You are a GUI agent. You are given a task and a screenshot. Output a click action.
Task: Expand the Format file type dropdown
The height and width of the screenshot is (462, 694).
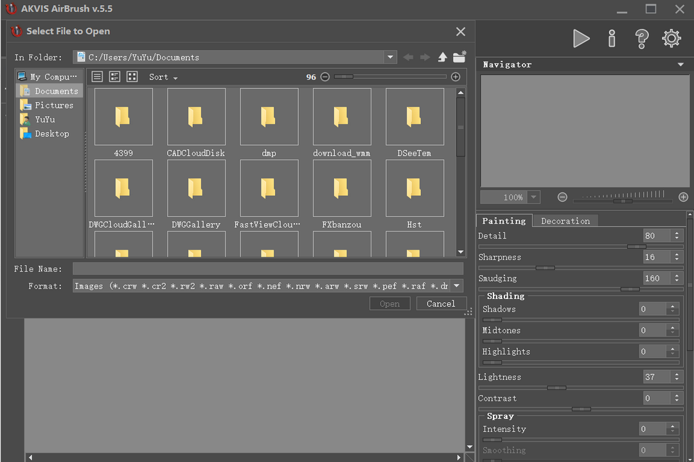(456, 286)
